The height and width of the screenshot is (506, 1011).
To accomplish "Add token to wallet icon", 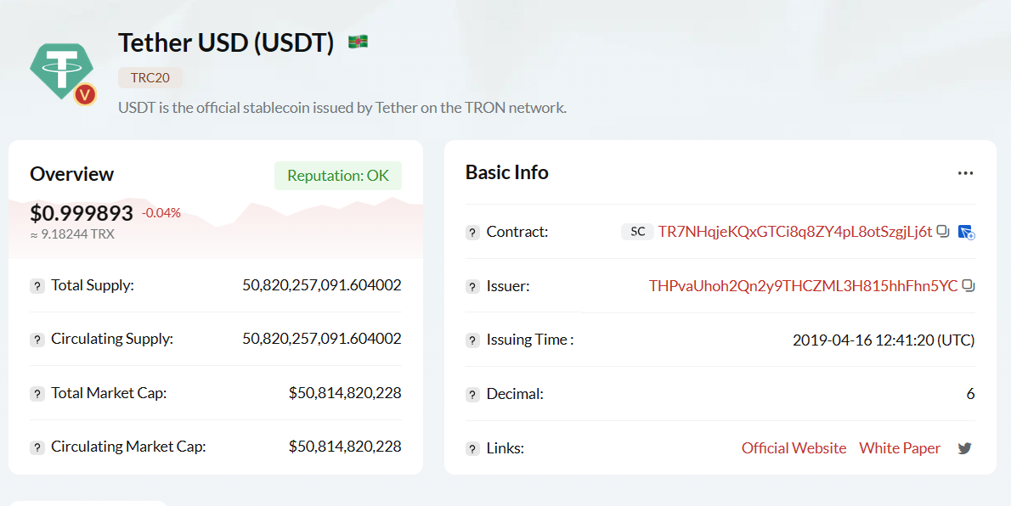I will click(966, 232).
